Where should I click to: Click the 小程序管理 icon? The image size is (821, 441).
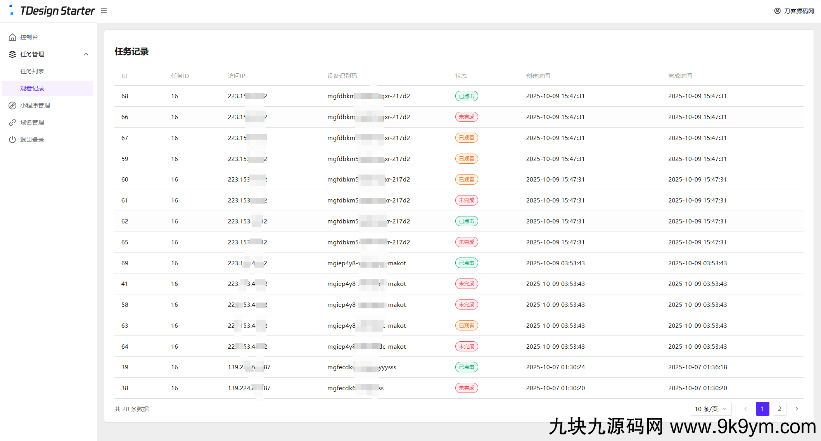[12, 105]
